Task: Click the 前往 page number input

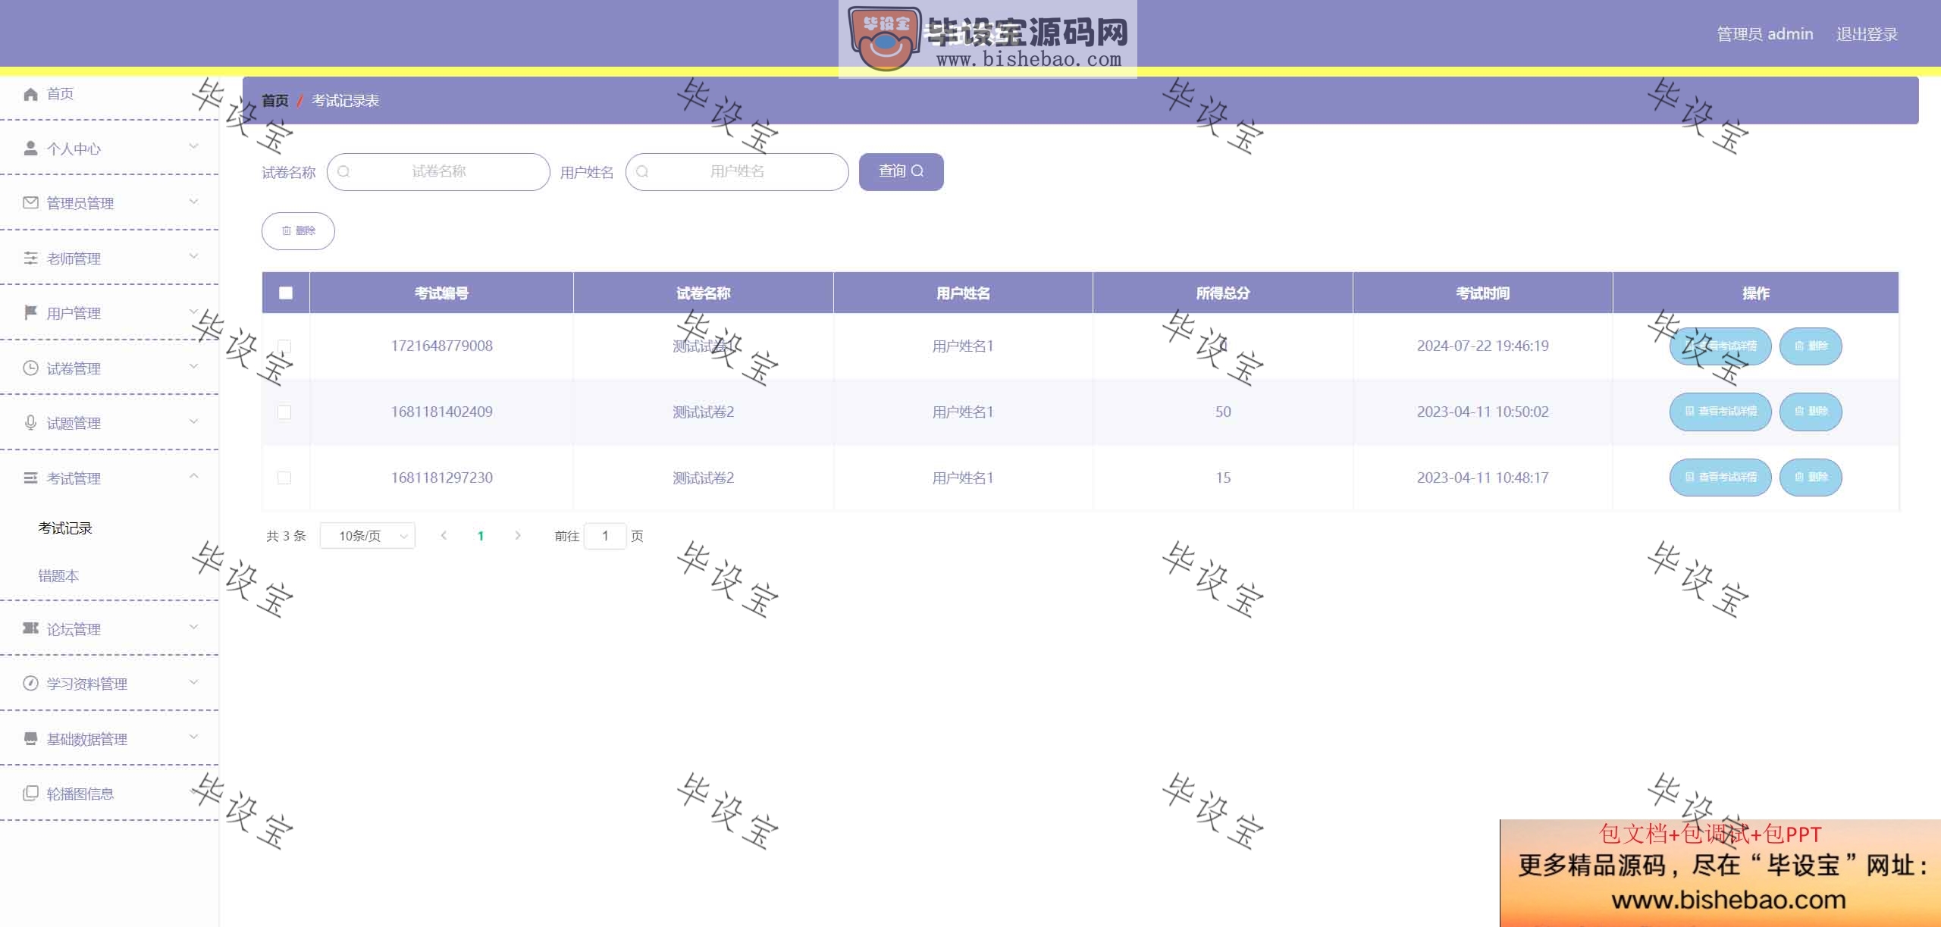Action: pos(605,536)
